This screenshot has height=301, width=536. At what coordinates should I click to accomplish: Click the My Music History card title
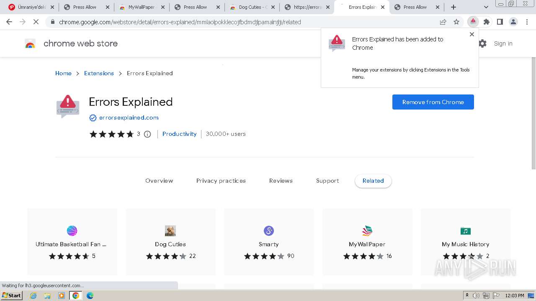[x=466, y=244]
